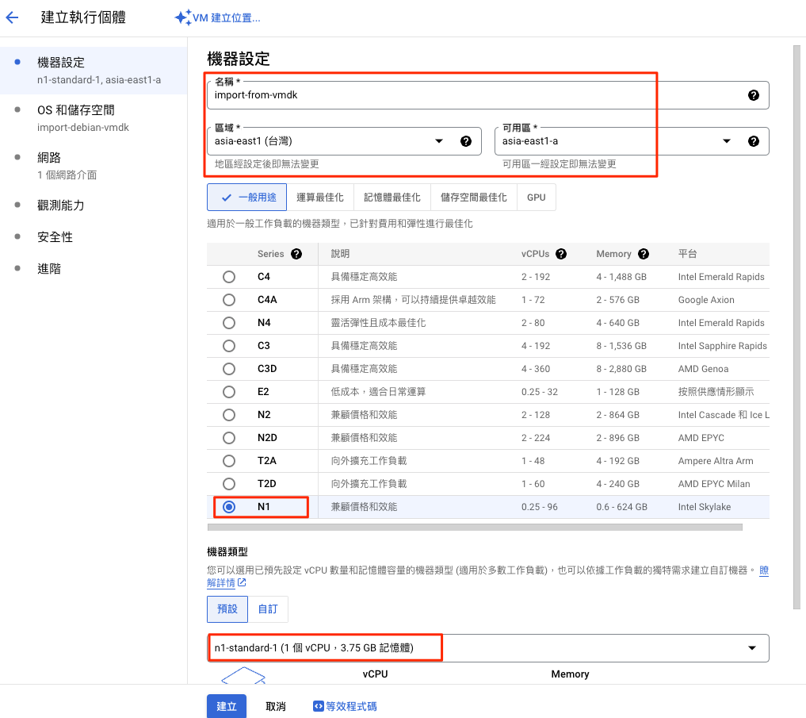The height and width of the screenshot is (718, 806).
Task: Select N2D series radio button
Action: coord(229,437)
